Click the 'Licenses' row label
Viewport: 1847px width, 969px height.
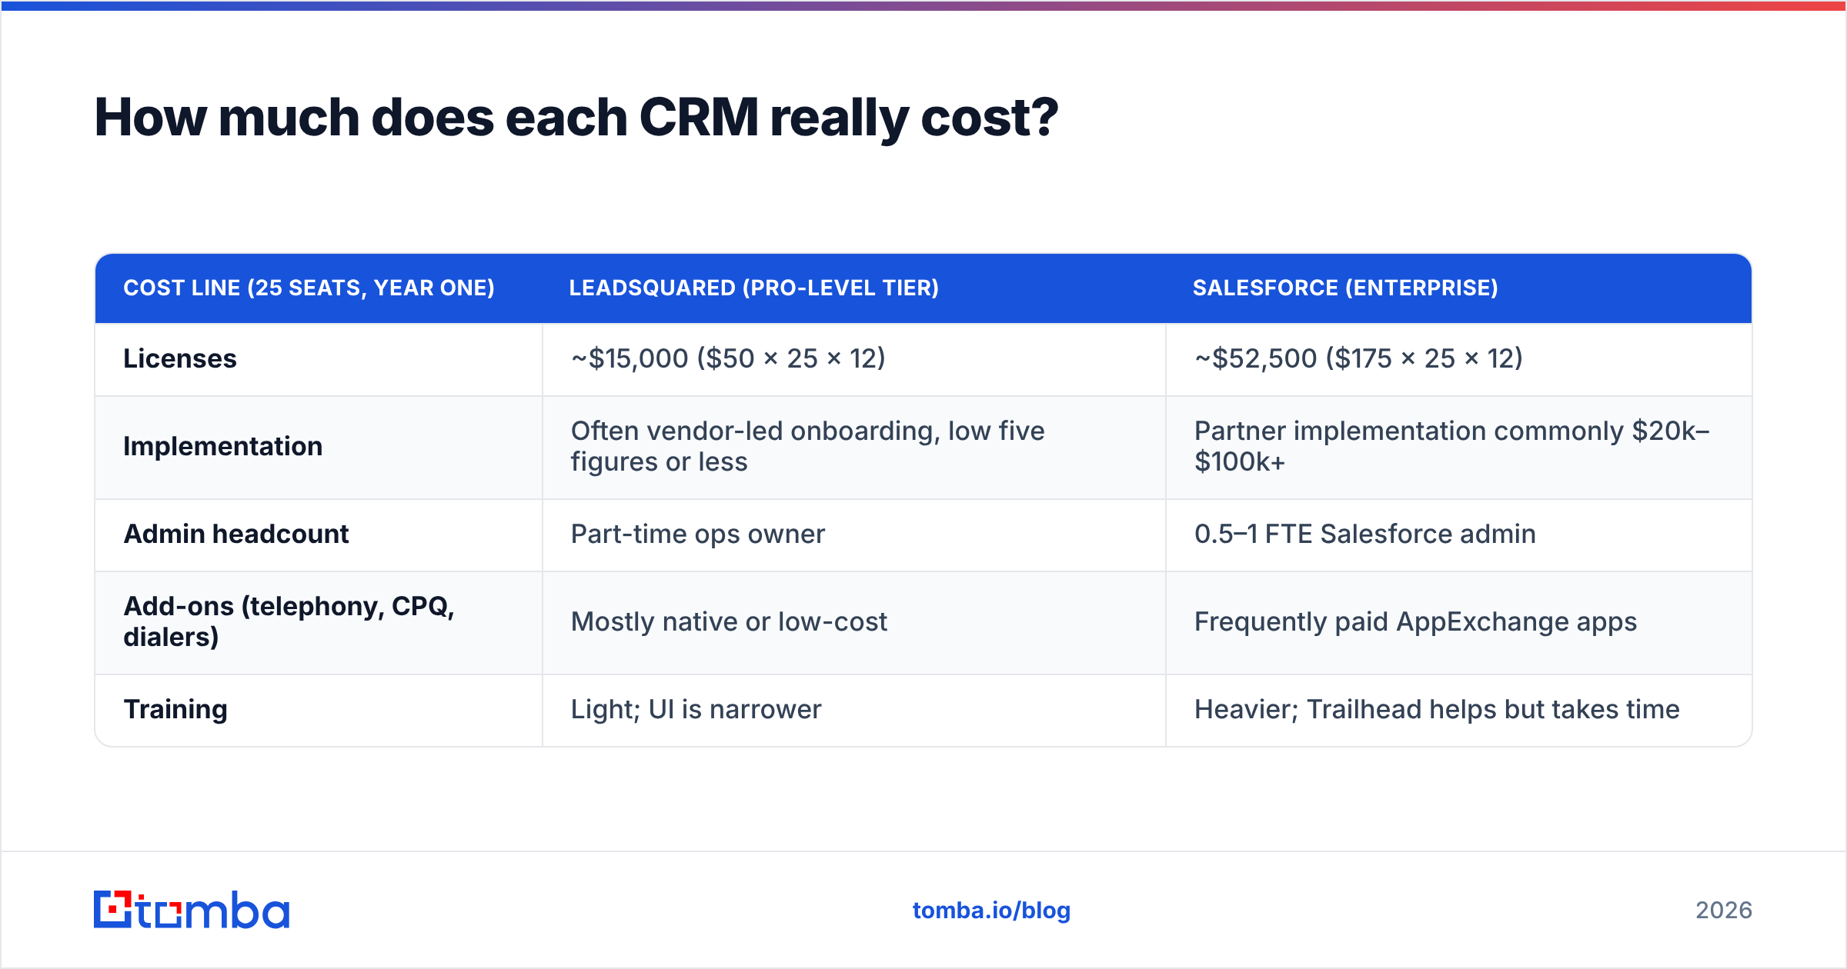180,358
